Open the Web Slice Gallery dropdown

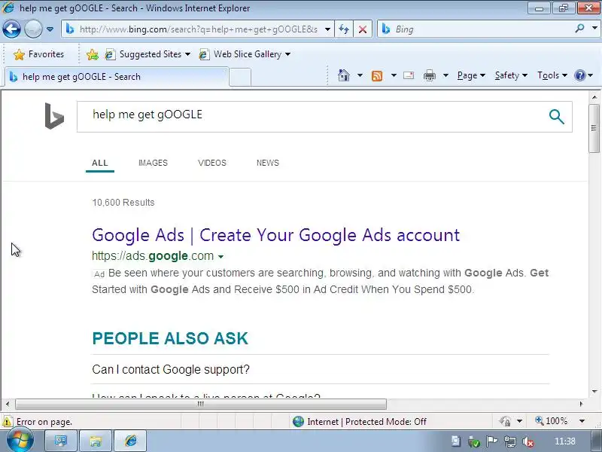(245, 54)
